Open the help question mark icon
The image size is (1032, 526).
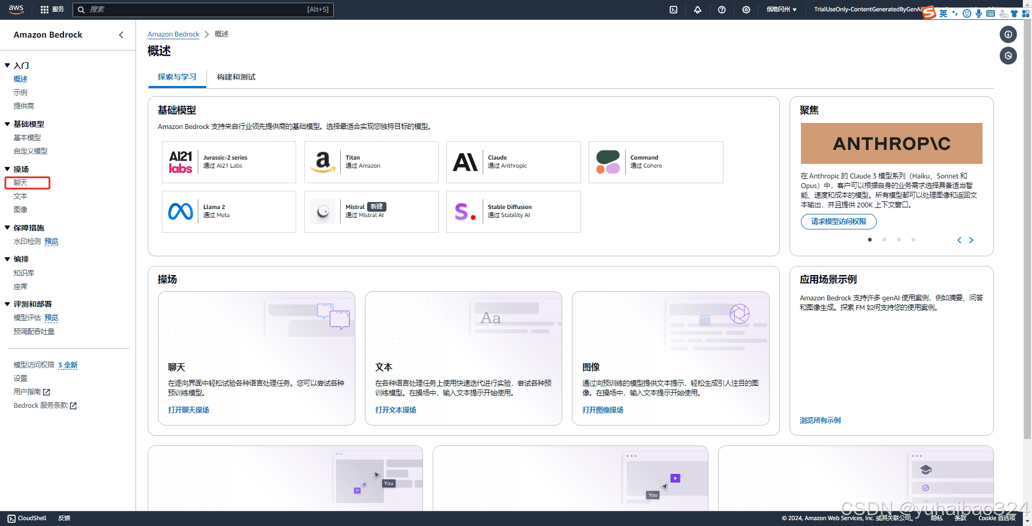tap(722, 10)
